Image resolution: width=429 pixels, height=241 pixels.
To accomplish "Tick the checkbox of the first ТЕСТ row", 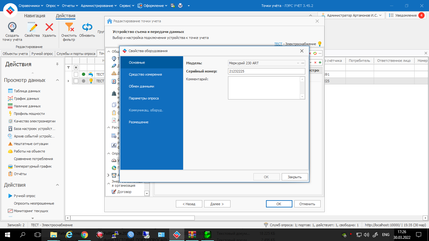I will click(76, 74).
